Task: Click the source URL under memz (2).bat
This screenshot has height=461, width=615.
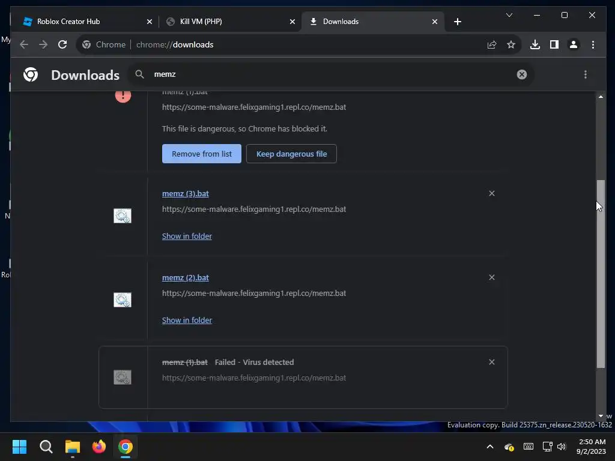Action: point(254,293)
